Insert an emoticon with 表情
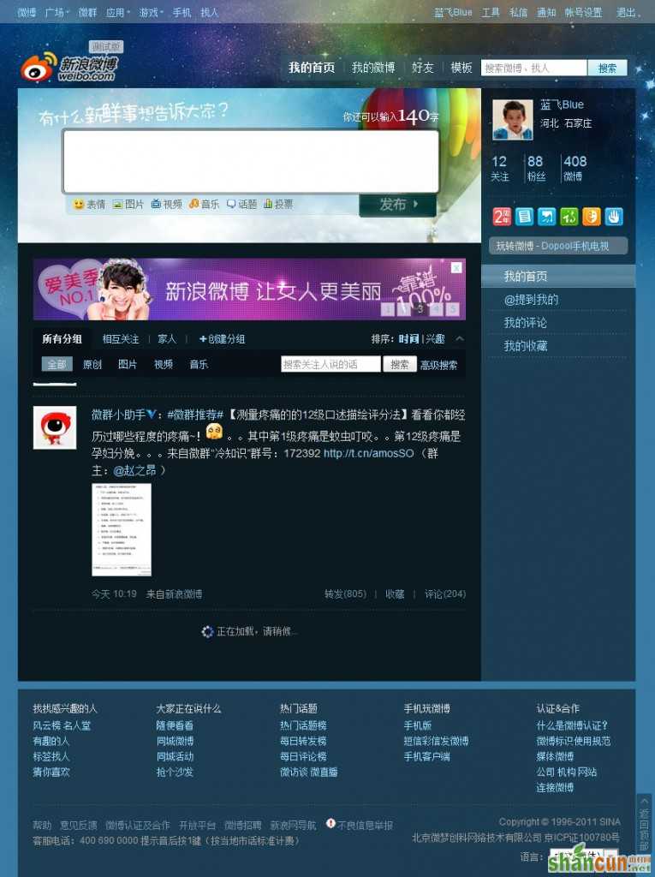655x877 pixels. [x=90, y=204]
